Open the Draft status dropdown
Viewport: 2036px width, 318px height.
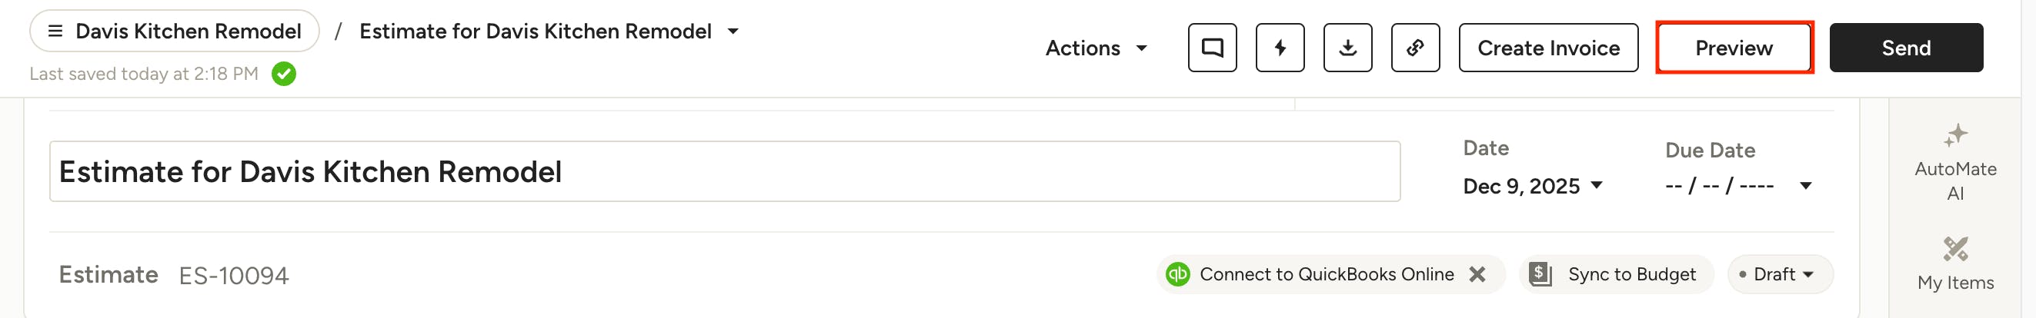point(1780,273)
